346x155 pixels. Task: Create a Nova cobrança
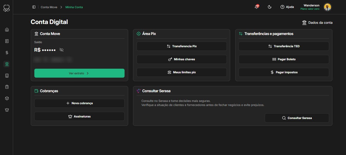[79, 103]
